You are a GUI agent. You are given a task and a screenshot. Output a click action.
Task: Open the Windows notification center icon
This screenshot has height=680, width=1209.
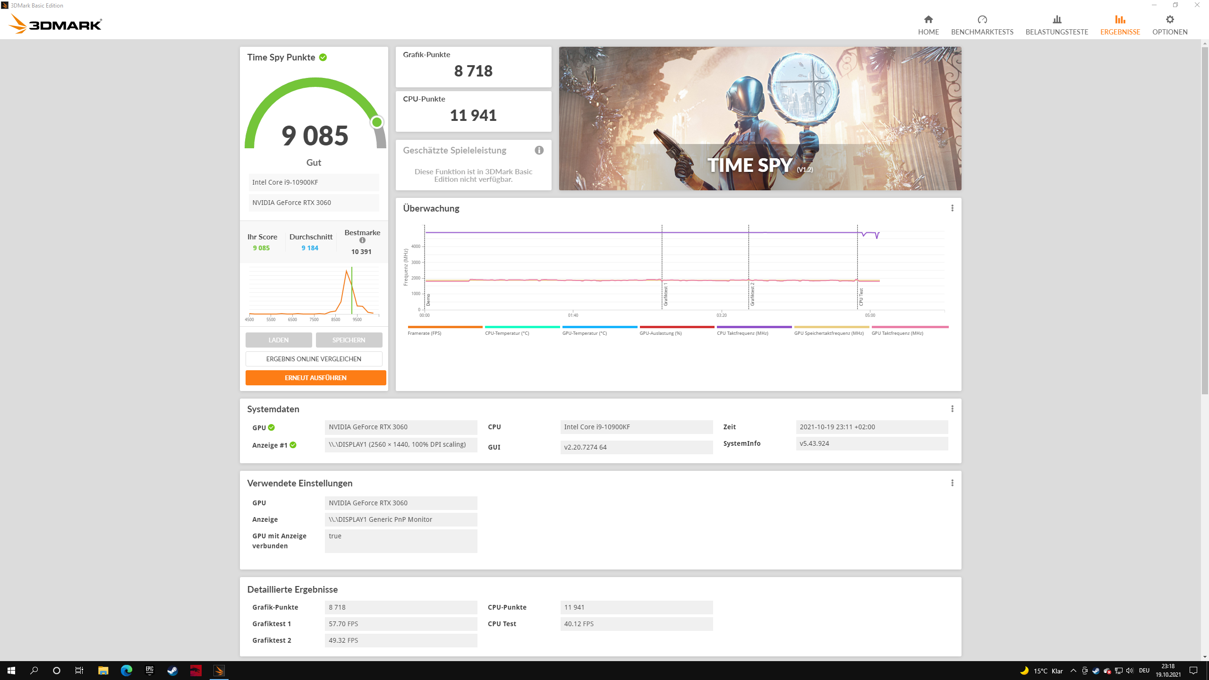tap(1193, 671)
